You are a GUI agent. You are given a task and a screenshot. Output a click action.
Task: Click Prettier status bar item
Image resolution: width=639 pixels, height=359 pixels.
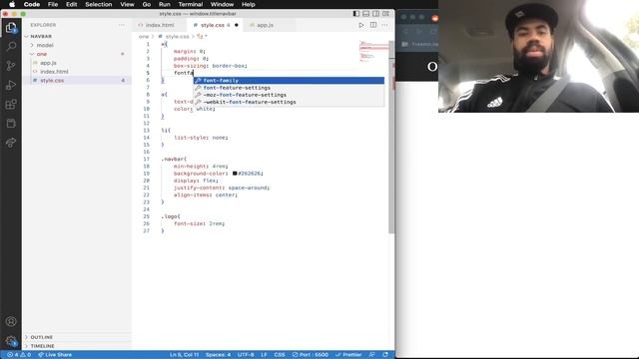(348, 355)
